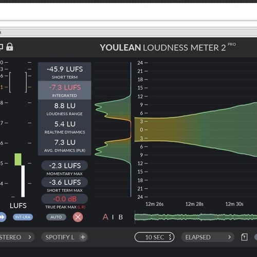Click the -7.3 LUFS integrated readout
Screen dimensions: 257x257
65,90
